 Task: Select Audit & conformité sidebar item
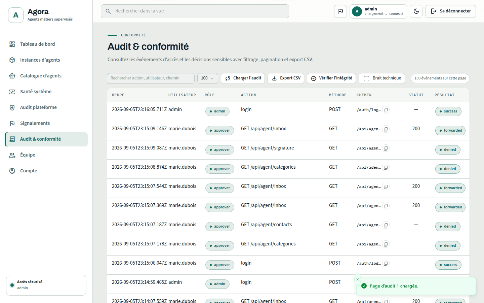[46, 139]
